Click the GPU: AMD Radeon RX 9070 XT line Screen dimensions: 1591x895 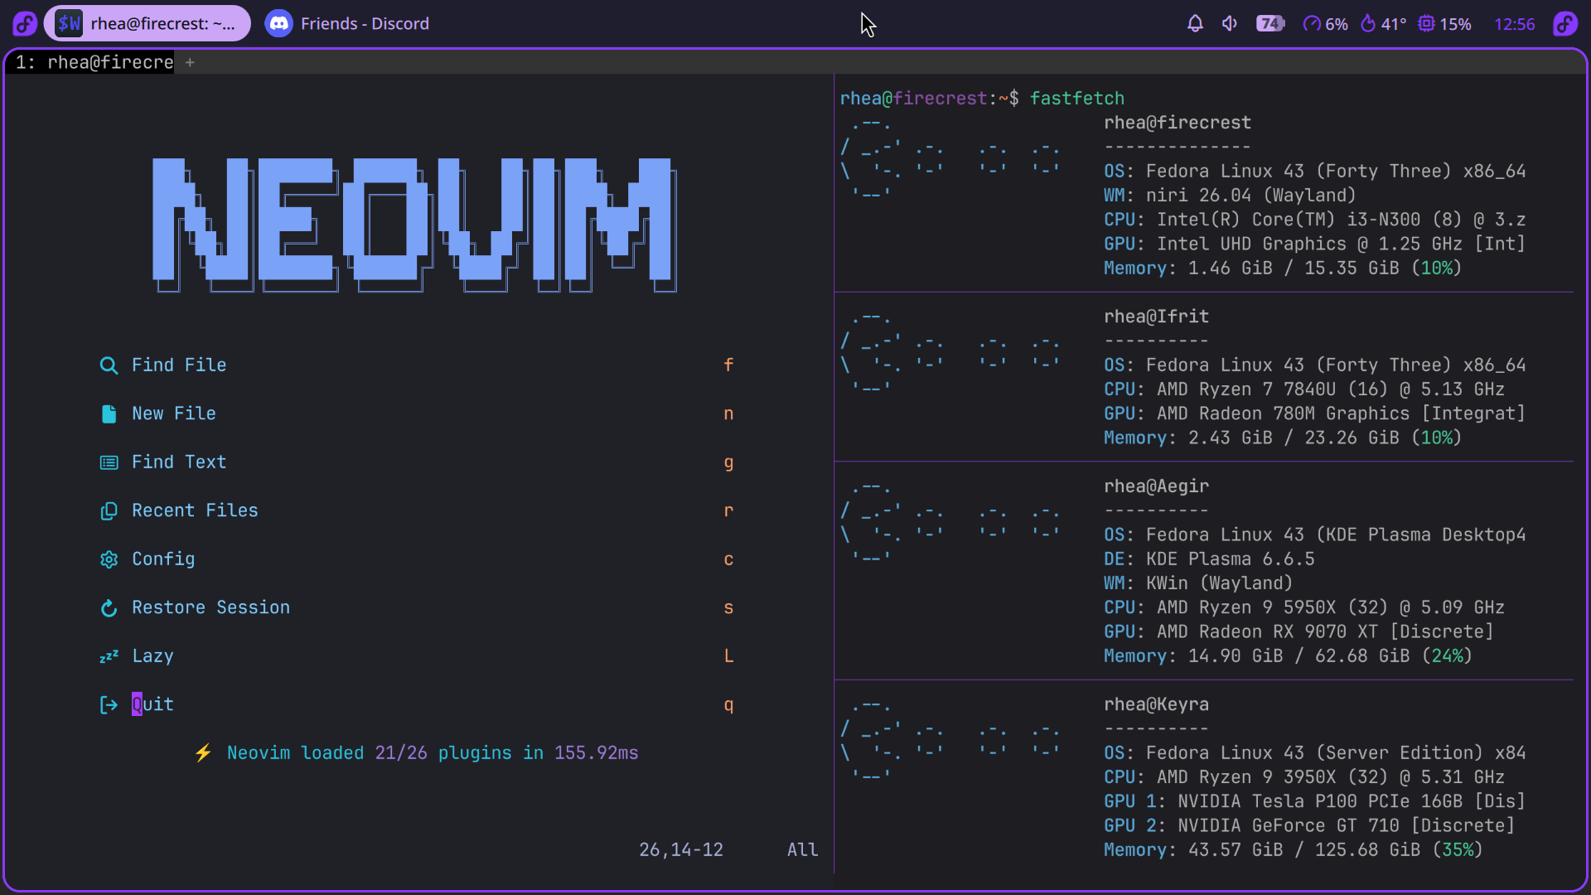1298,631
